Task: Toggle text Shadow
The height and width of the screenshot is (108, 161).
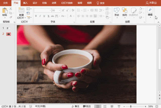Action: click(49, 16)
